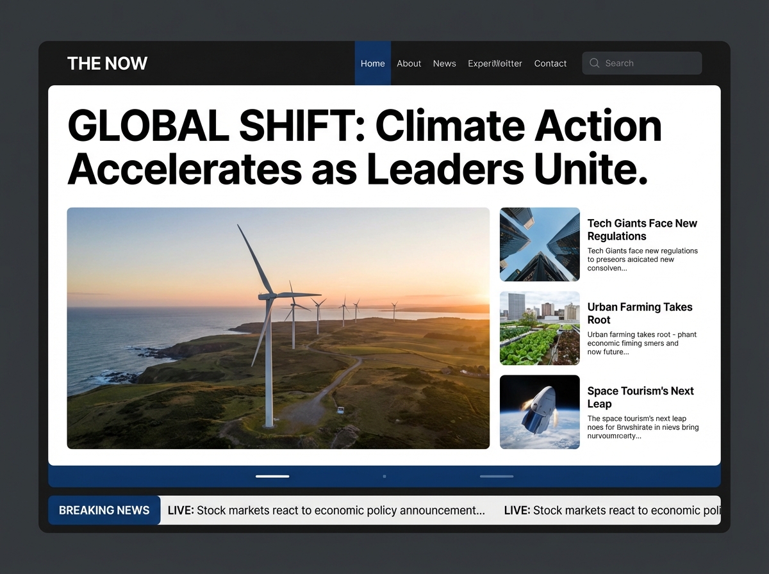
Task: Open the News section
Action: coord(444,63)
